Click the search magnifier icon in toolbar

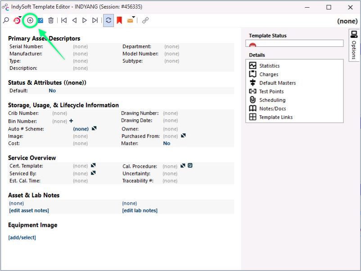[6, 20]
